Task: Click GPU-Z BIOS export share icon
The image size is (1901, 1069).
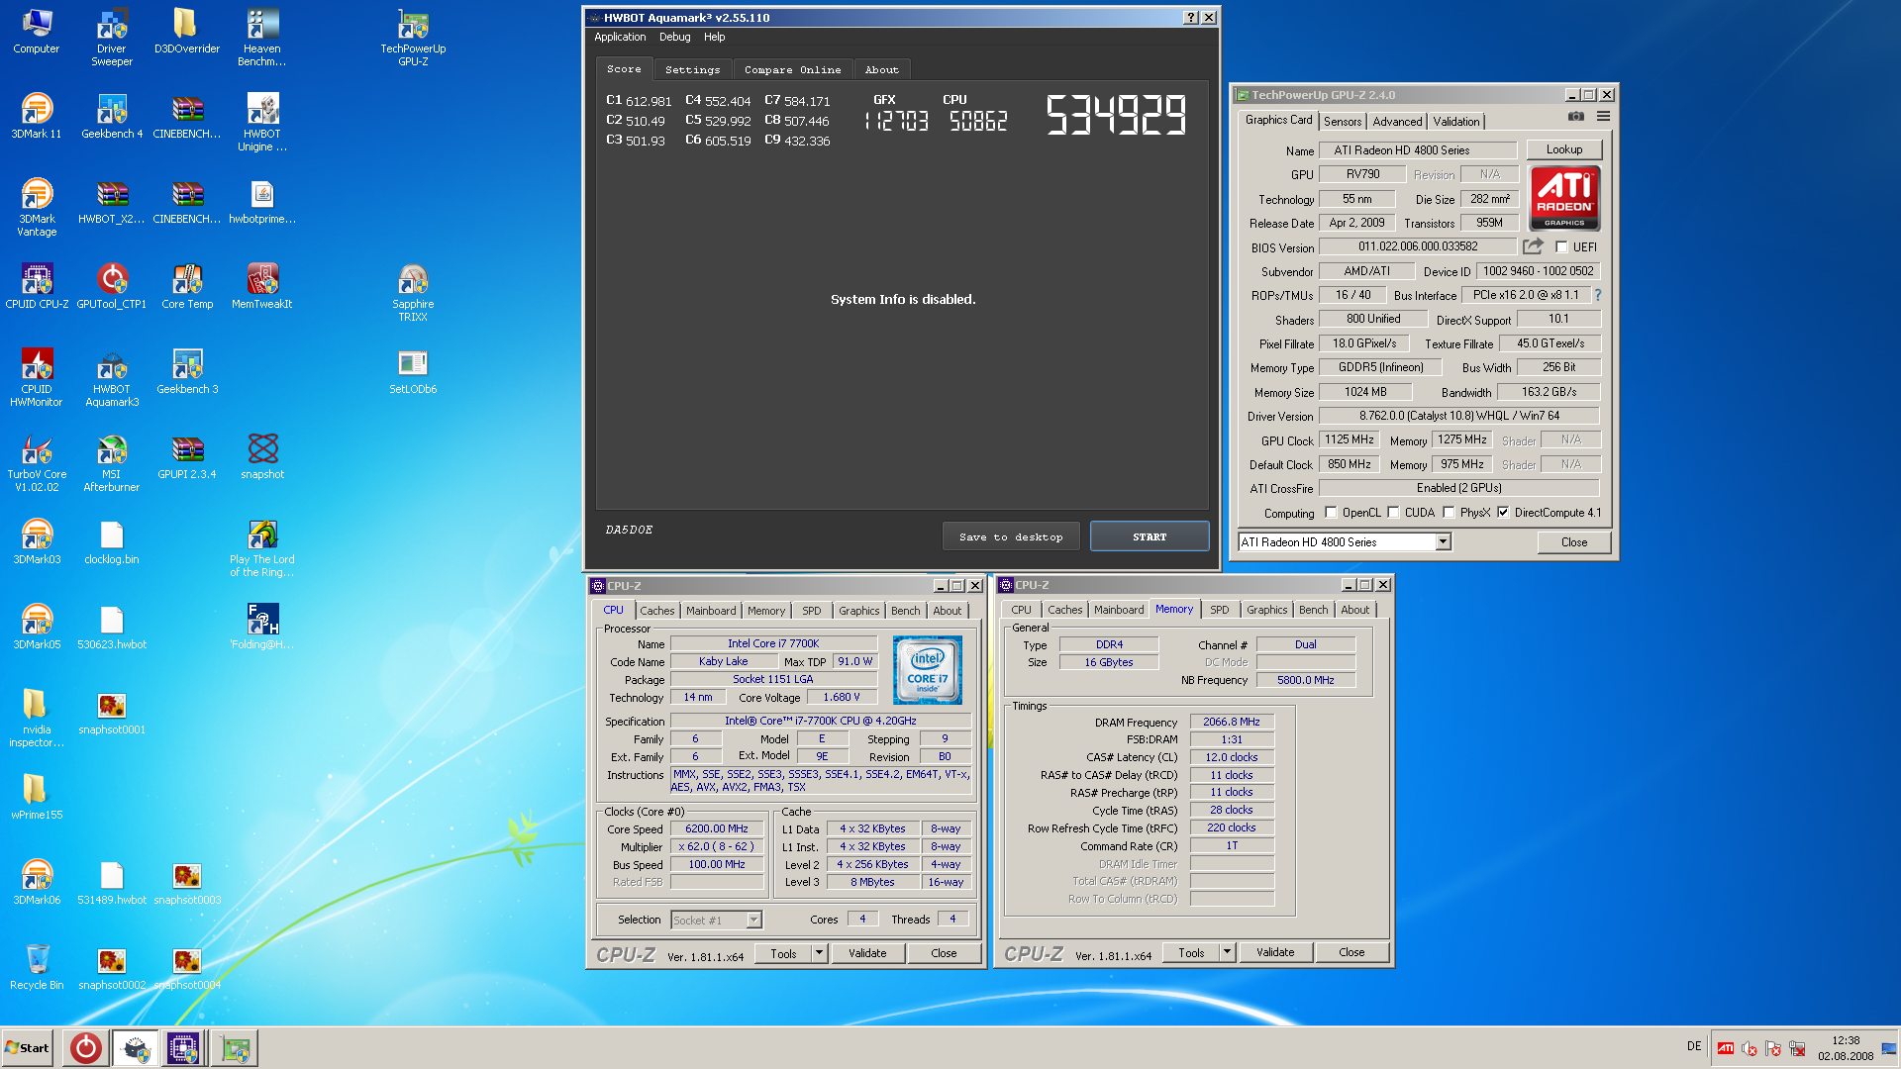Action: pyautogui.click(x=1533, y=246)
